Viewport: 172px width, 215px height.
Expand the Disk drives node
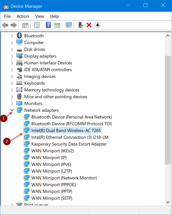pyautogui.click(x=12, y=49)
